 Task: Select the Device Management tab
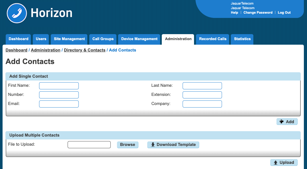[x=139, y=39]
